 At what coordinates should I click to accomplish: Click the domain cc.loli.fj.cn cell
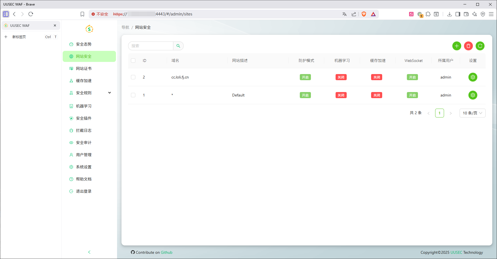tap(180, 77)
